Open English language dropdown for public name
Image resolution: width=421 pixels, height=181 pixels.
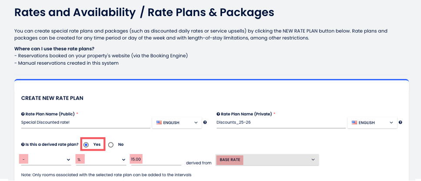[x=176, y=123]
